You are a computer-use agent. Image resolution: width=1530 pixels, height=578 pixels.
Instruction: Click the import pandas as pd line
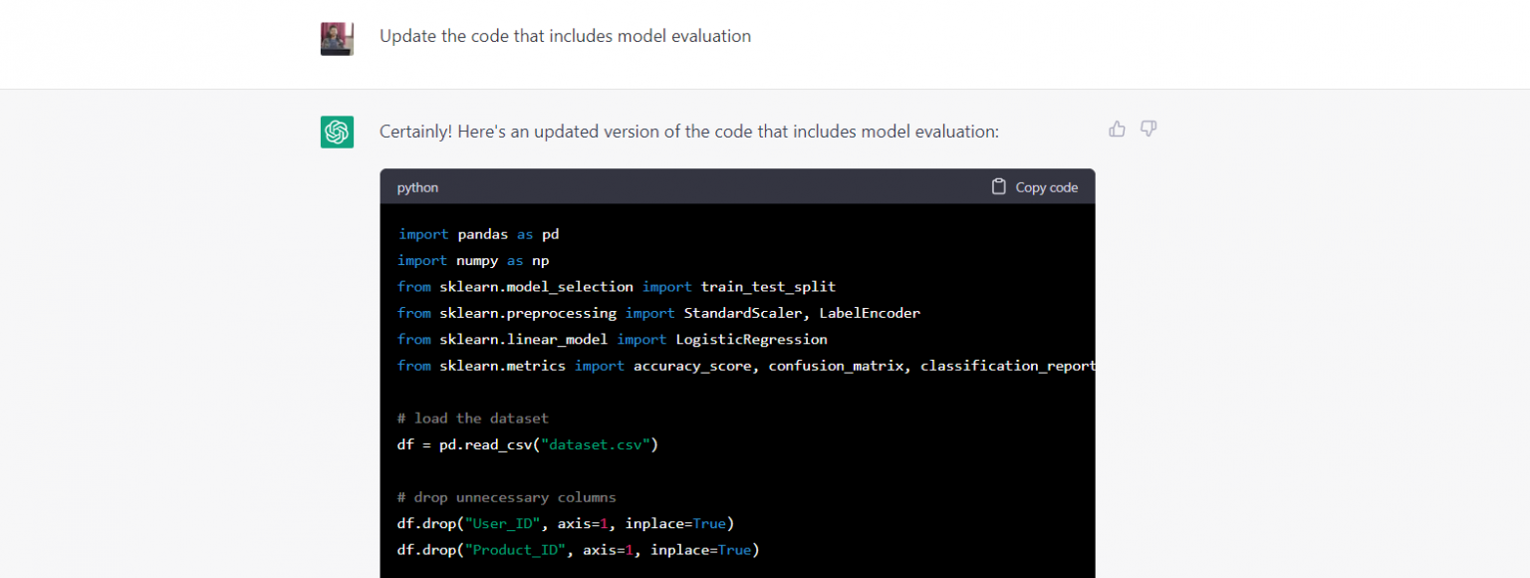click(x=478, y=234)
